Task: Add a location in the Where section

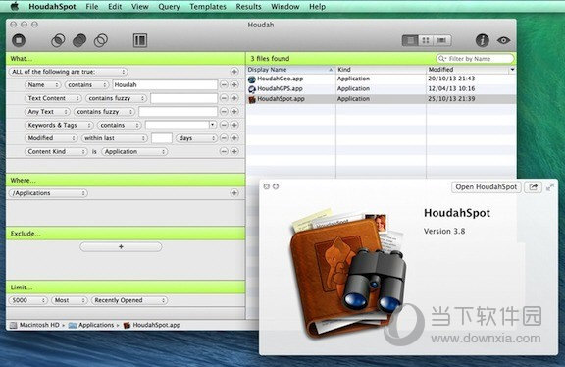Action: pos(234,193)
